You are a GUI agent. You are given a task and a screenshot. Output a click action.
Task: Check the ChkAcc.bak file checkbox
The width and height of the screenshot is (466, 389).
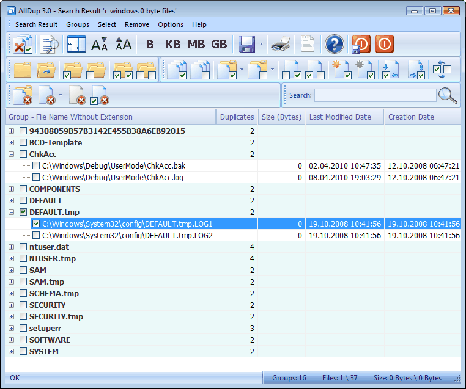(36, 165)
